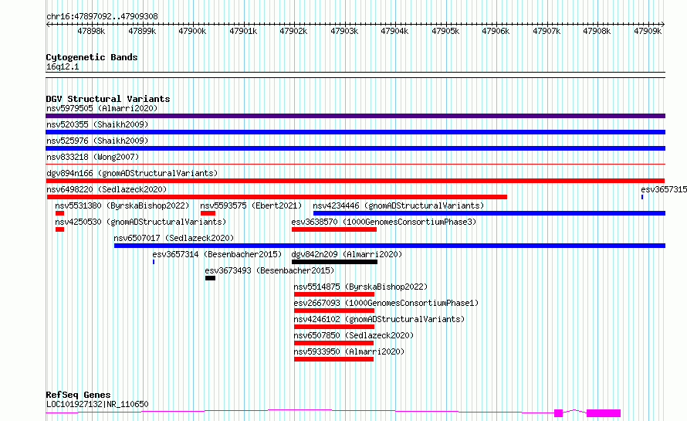Click the 47906k ruler tick label
687x421 pixels.
496,32
